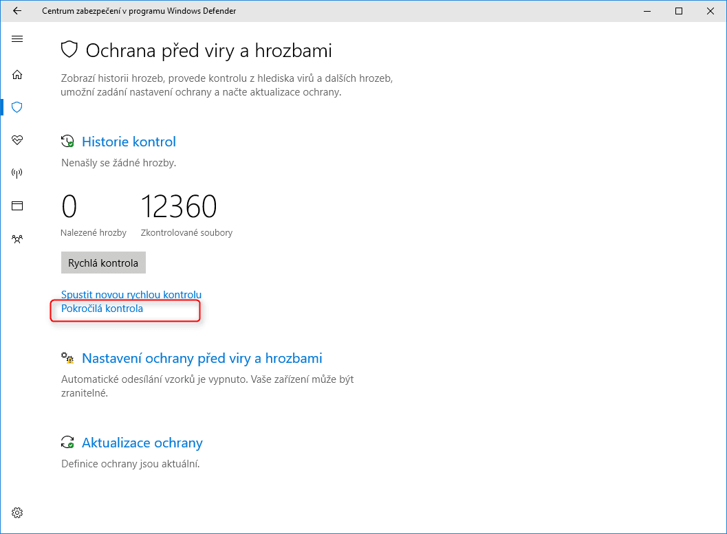
Task: Open Nastavení ochrany před viry a hrozbami
Action: (x=202, y=359)
